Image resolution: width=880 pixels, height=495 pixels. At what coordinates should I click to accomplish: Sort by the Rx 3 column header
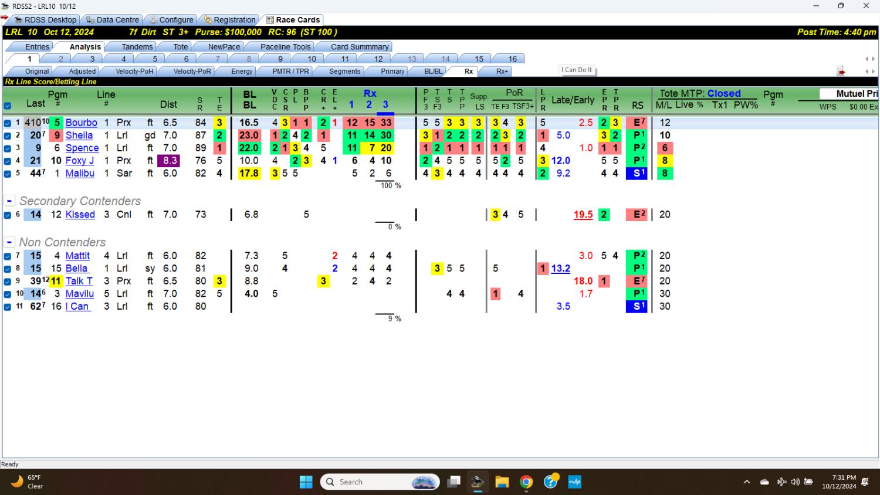click(385, 105)
